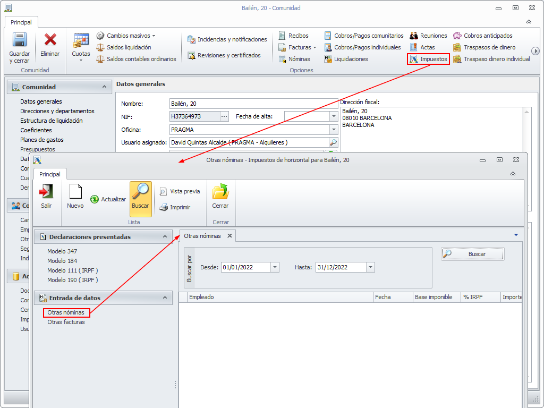
Task: Click Cerrar folder icon
Action: click(220, 191)
